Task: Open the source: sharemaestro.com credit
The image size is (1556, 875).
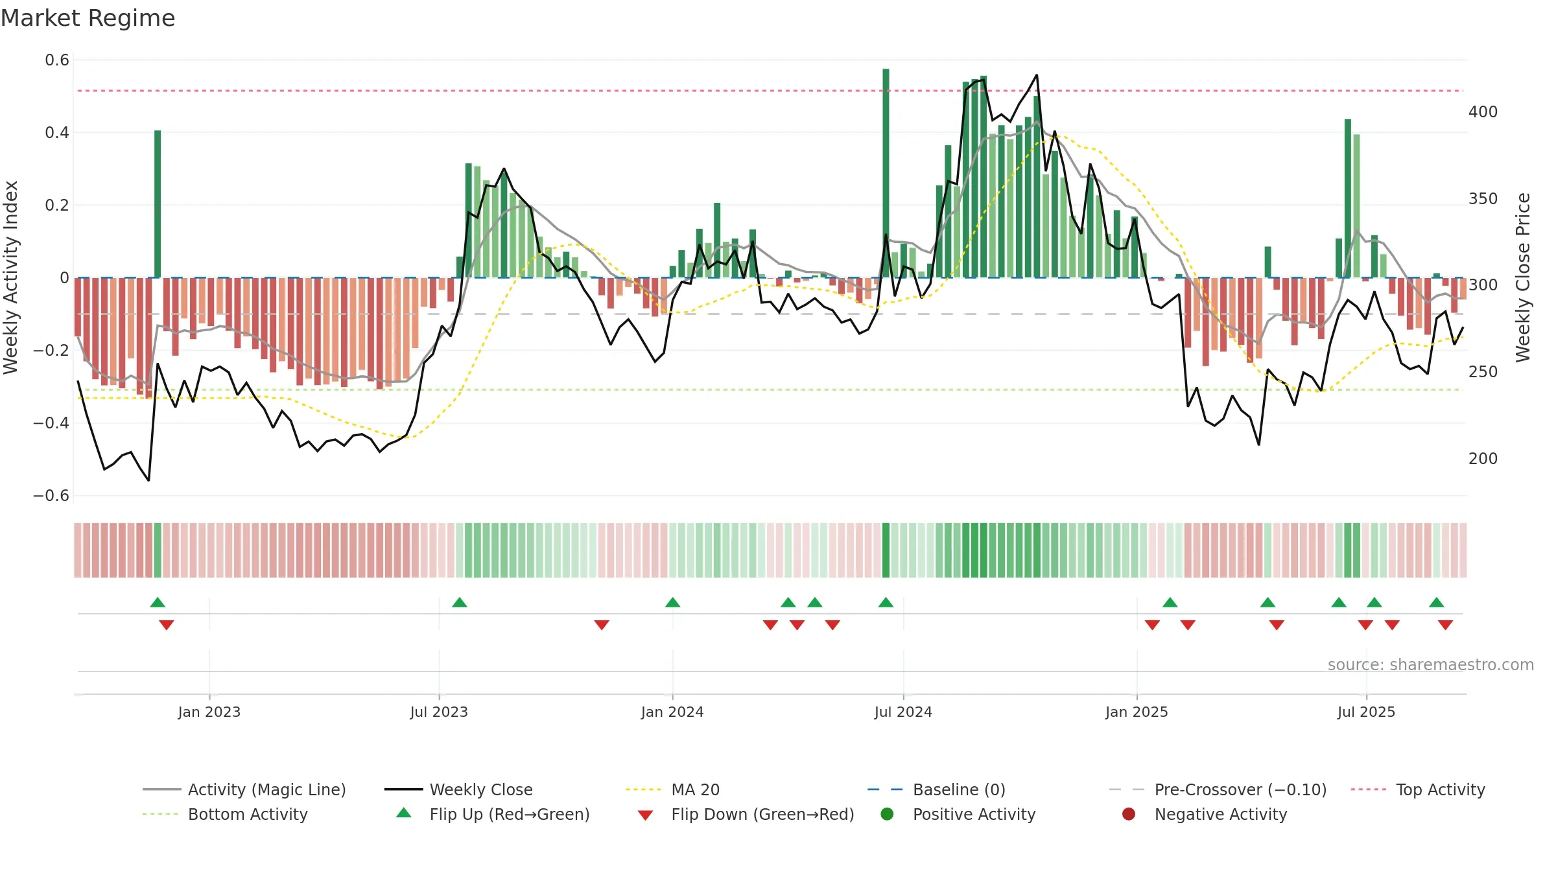Action: coord(1431,664)
